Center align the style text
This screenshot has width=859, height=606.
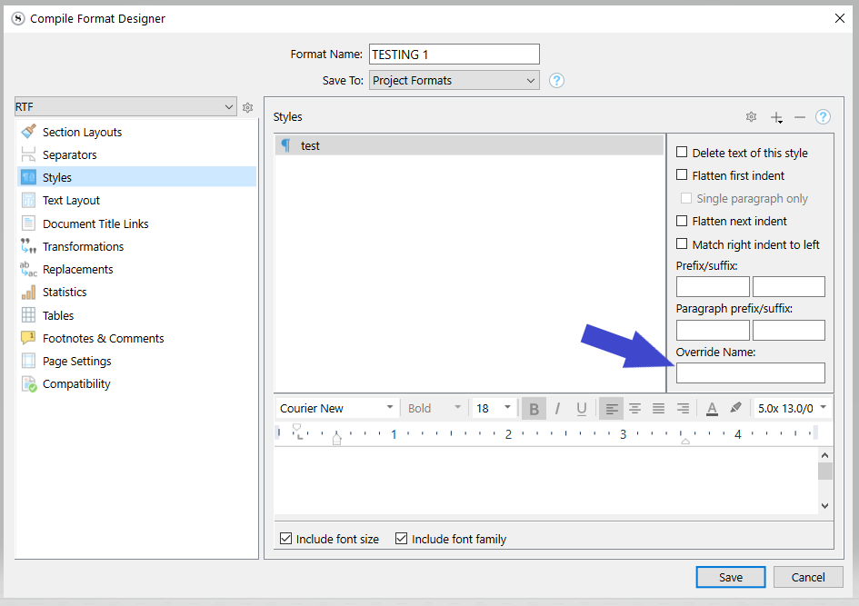(x=634, y=409)
